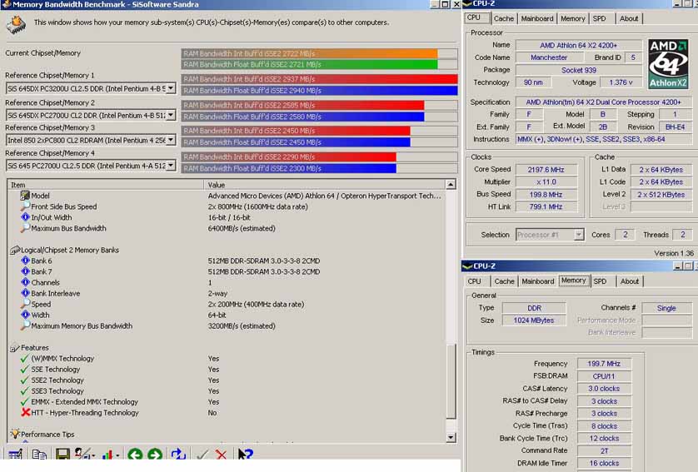Click the list scrollbar up arrow

click(x=451, y=184)
